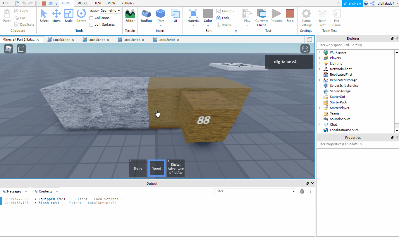Switch to the VIEW ribbon tab

111,3
